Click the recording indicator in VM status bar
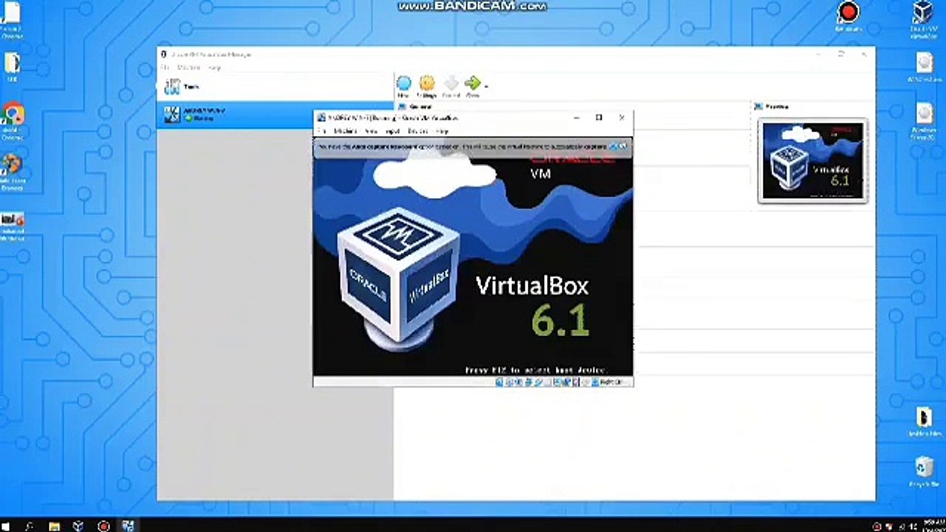The width and height of the screenshot is (946, 532). (566, 382)
